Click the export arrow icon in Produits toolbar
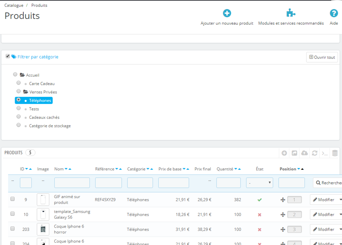342x245 pixels. [294, 153]
